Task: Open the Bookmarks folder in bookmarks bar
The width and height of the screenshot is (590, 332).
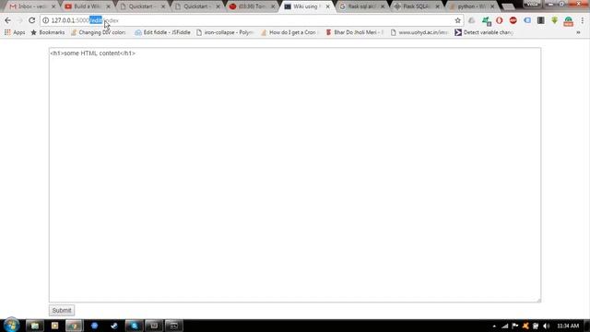Action: pyautogui.click(x=48, y=33)
